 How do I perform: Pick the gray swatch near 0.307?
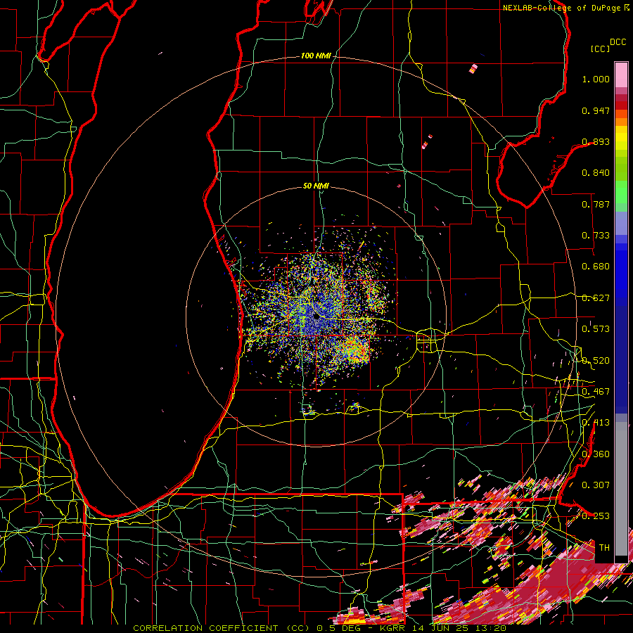[x=621, y=489]
